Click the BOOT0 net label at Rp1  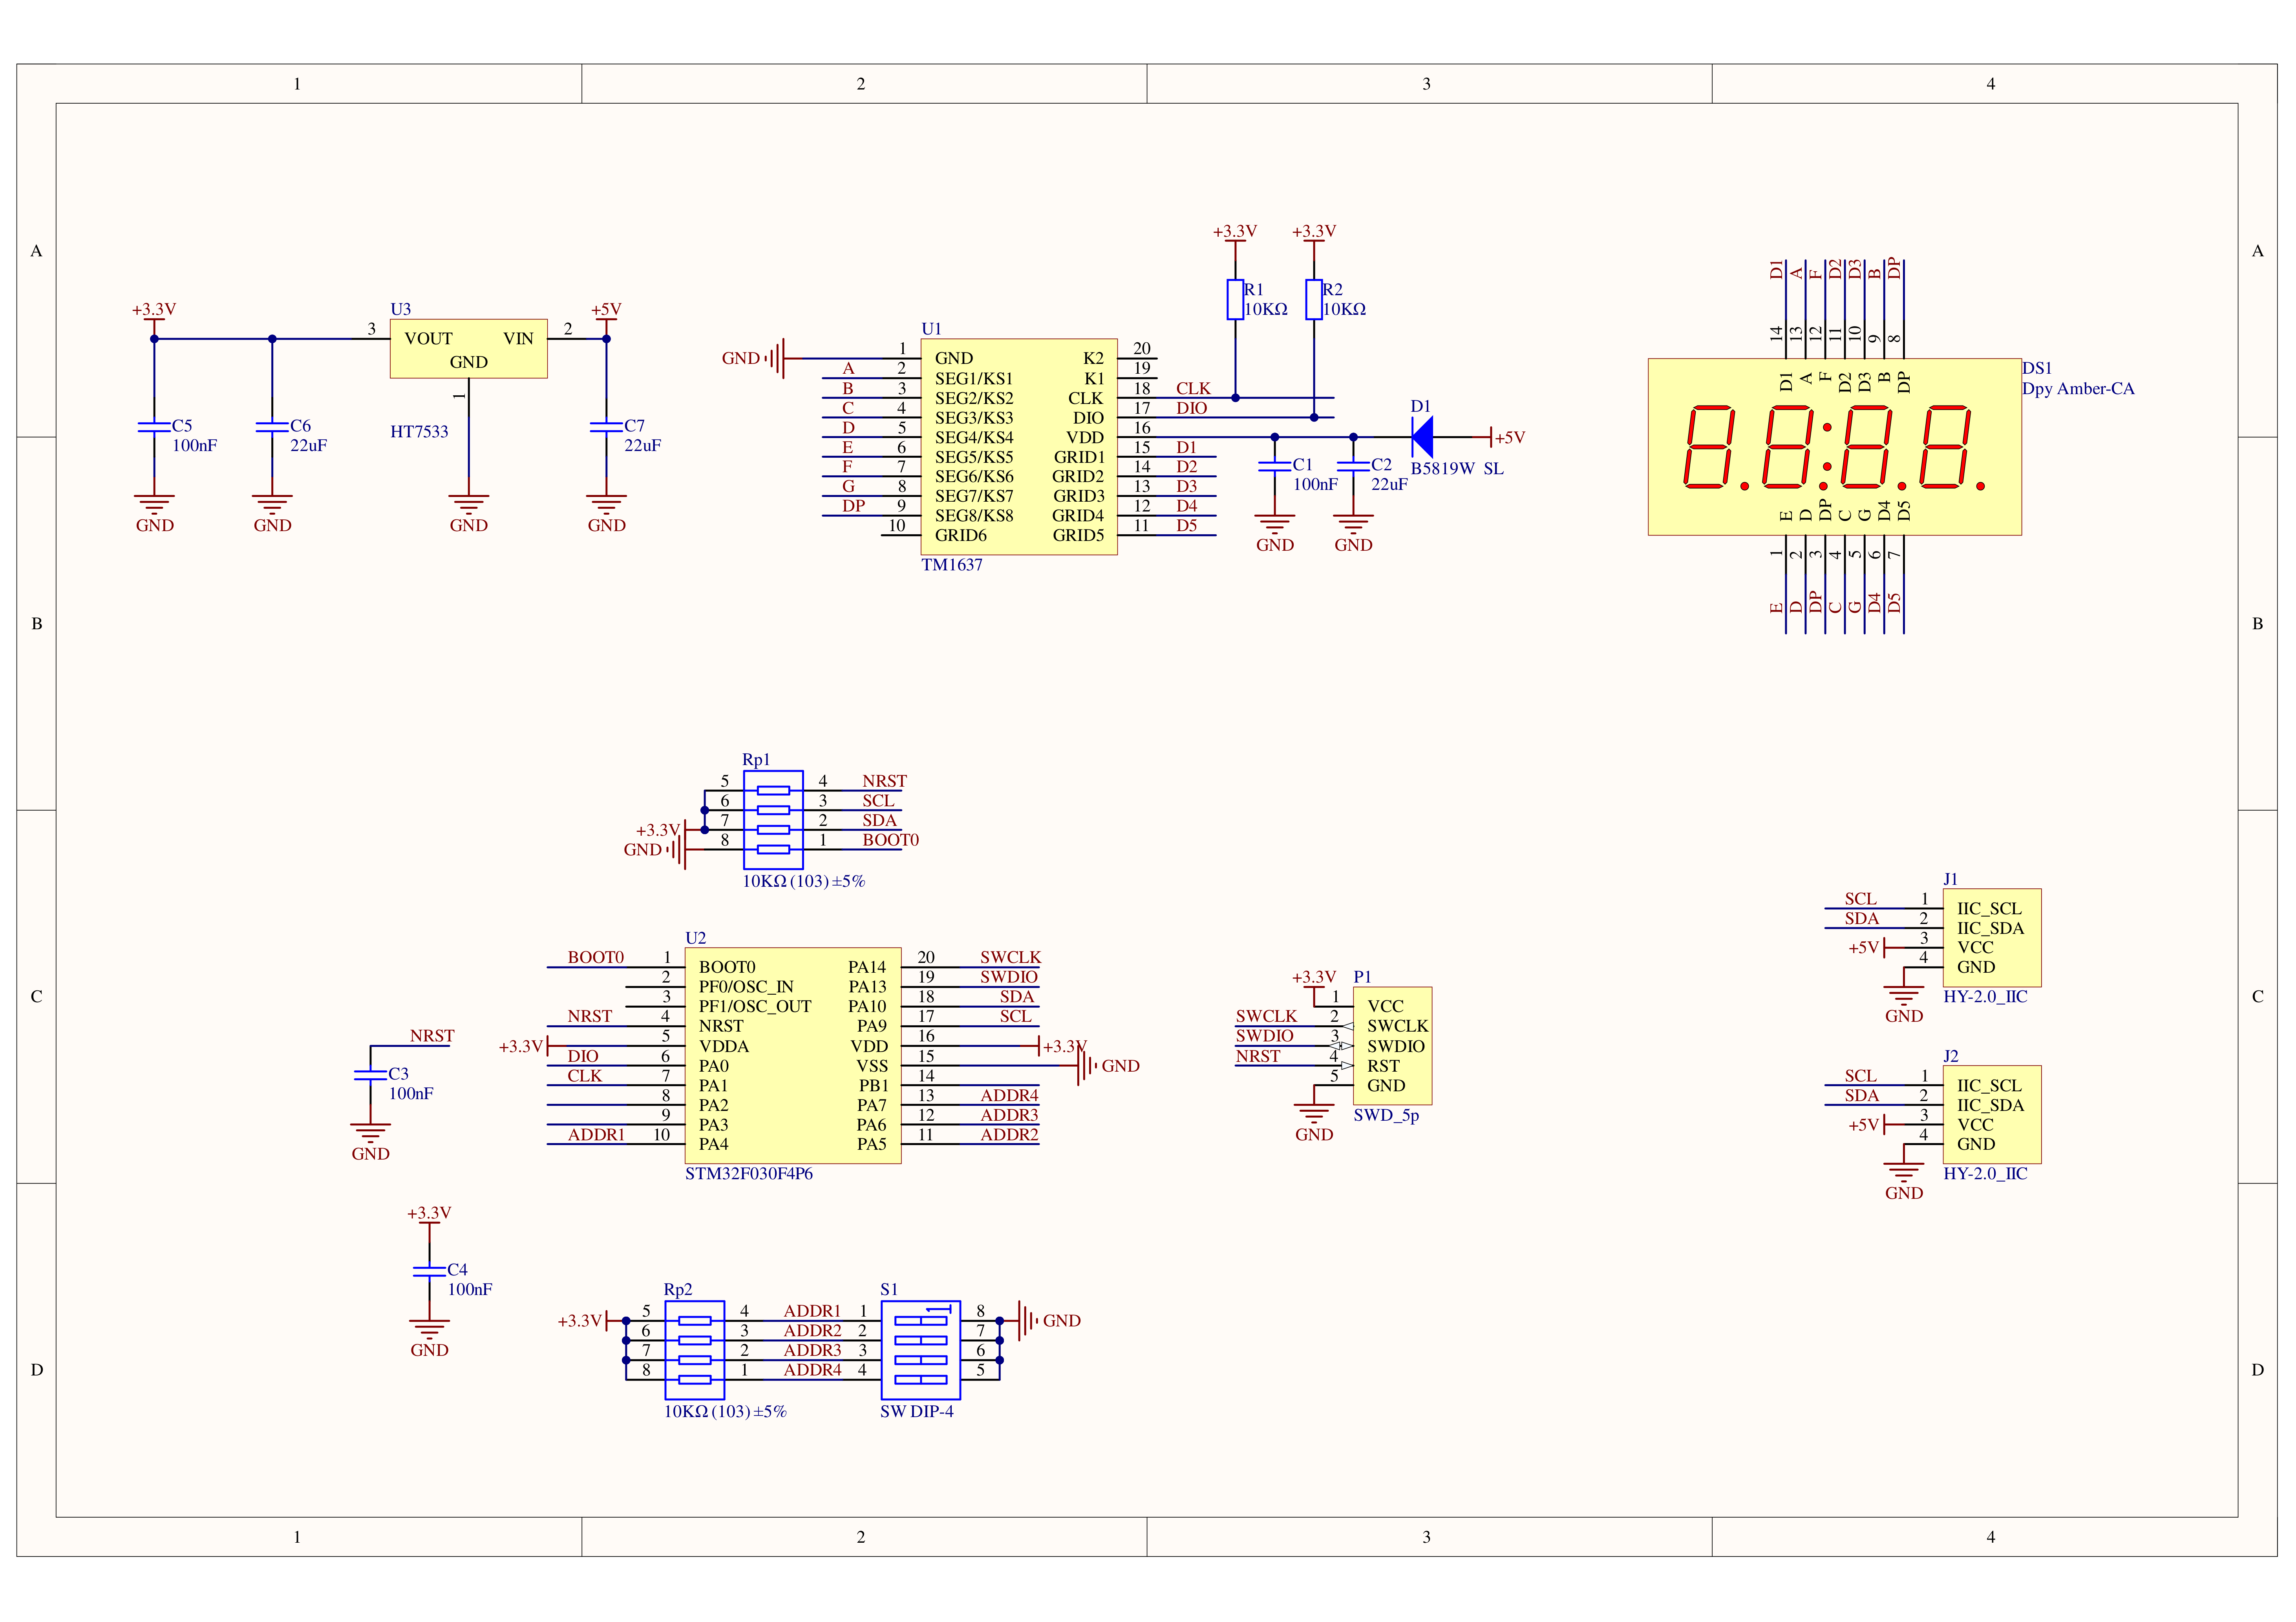(890, 840)
